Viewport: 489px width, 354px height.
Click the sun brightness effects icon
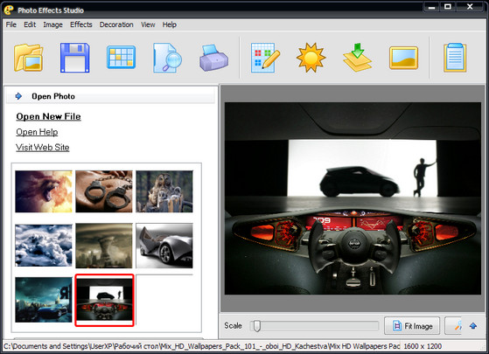coord(311,58)
